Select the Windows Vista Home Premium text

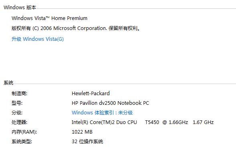[49, 18]
